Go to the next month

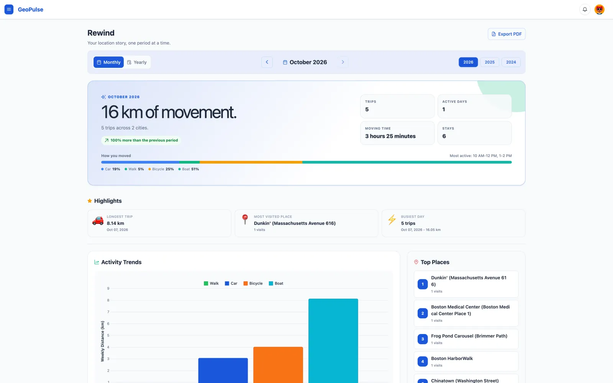(x=343, y=62)
